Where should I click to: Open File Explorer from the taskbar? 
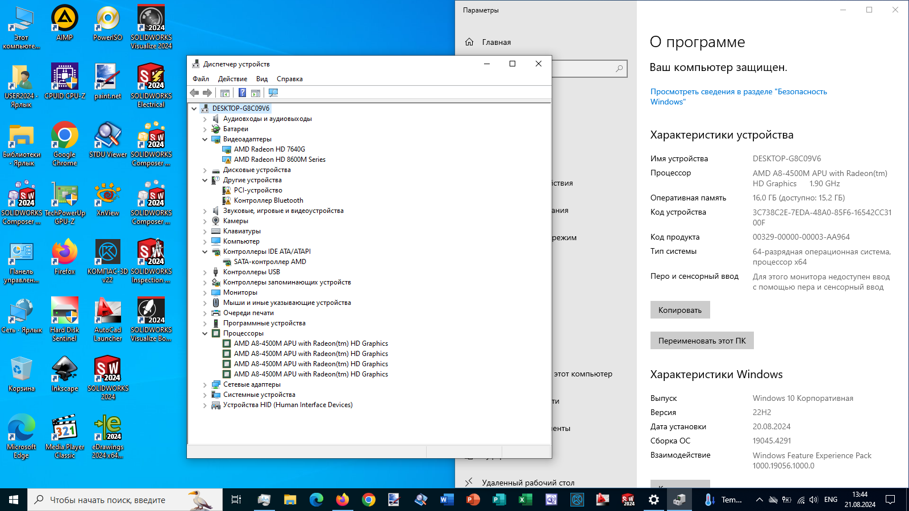[290, 500]
